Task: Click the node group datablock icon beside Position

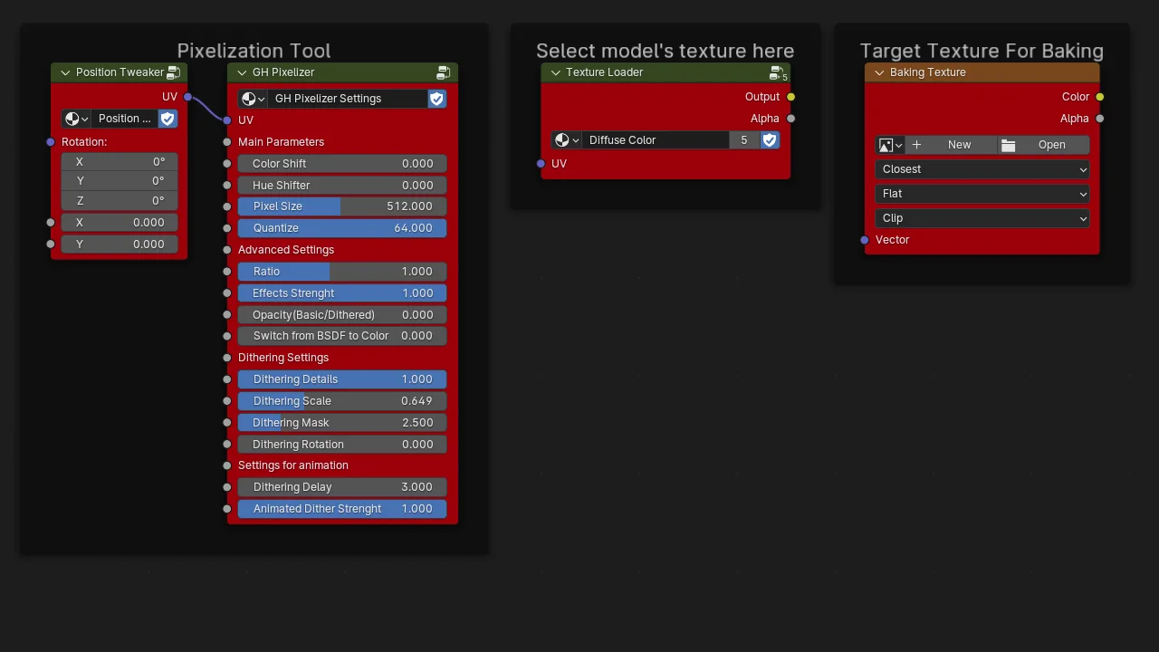Action: pyautogui.click(x=72, y=118)
